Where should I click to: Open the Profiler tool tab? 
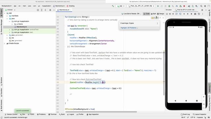point(80,114)
